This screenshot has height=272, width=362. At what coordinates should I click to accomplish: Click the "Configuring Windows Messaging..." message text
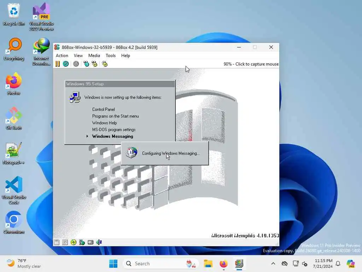pos(171,153)
